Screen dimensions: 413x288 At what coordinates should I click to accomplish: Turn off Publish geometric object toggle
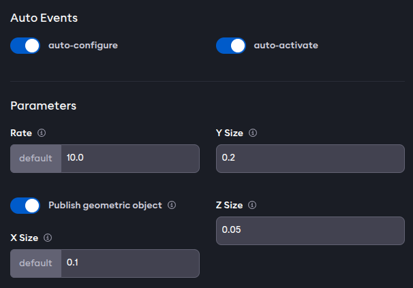point(25,206)
